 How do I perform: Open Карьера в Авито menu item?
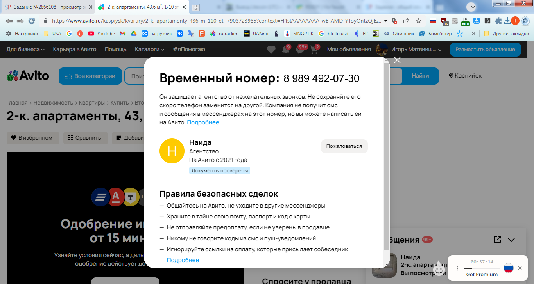[x=75, y=49]
